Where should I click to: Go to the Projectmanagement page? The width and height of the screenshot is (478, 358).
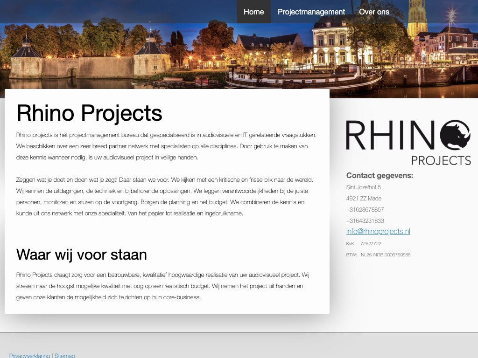tap(311, 12)
